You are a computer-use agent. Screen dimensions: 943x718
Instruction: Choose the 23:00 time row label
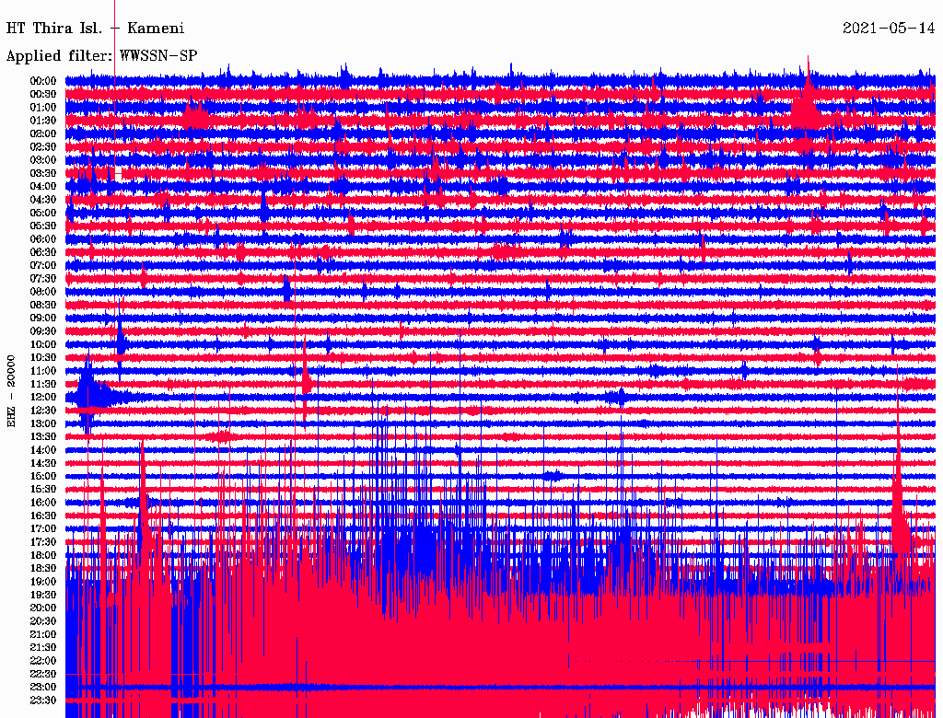43,687
